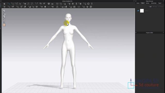Start simulation with the down-arrow Simulate icon
This screenshot has width=165, height=93.
click(4, 4)
